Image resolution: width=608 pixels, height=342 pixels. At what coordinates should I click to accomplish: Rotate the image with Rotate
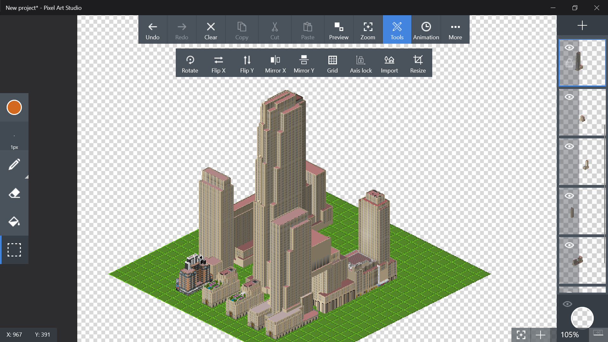190,63
